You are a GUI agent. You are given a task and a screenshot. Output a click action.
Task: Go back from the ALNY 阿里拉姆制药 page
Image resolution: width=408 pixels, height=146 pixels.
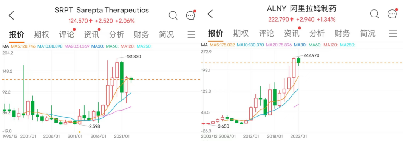(x=210, y=14)
